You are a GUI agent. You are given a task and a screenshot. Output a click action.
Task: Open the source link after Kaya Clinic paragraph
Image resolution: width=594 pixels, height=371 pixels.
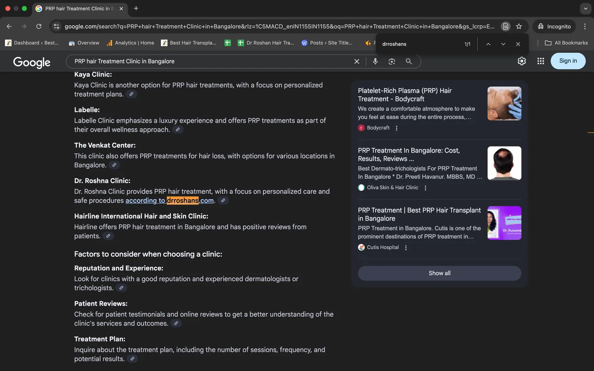click(131, 94)
